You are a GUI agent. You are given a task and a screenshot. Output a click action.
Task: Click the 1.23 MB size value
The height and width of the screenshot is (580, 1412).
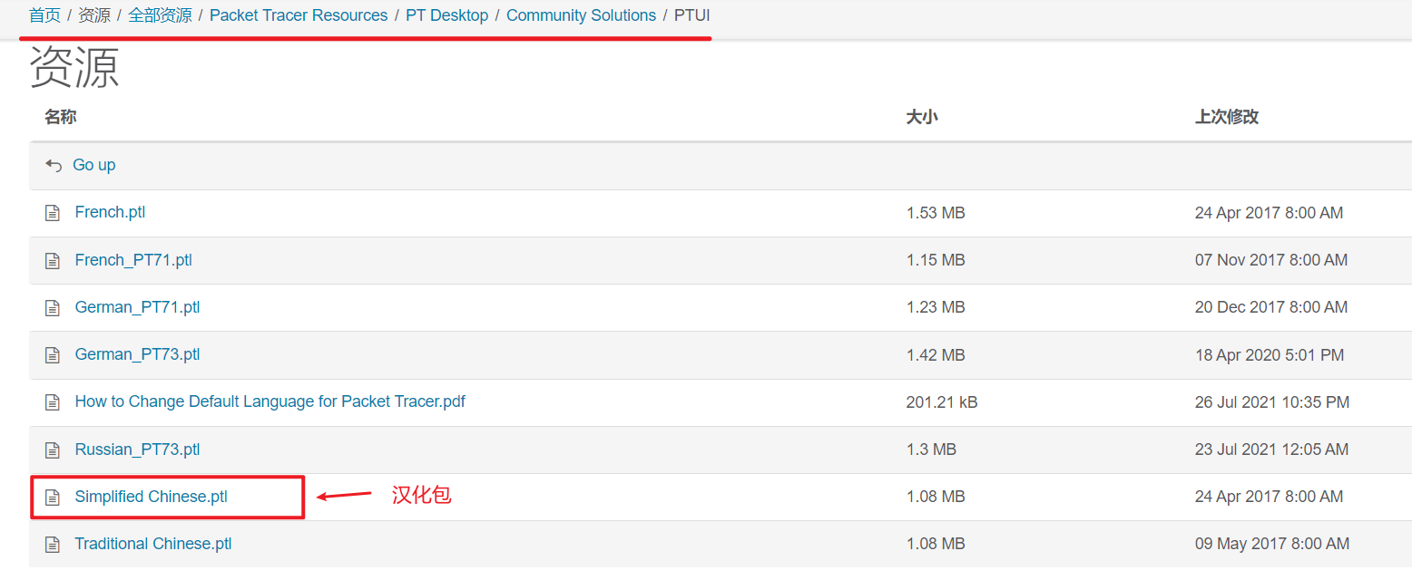(936, 307)
